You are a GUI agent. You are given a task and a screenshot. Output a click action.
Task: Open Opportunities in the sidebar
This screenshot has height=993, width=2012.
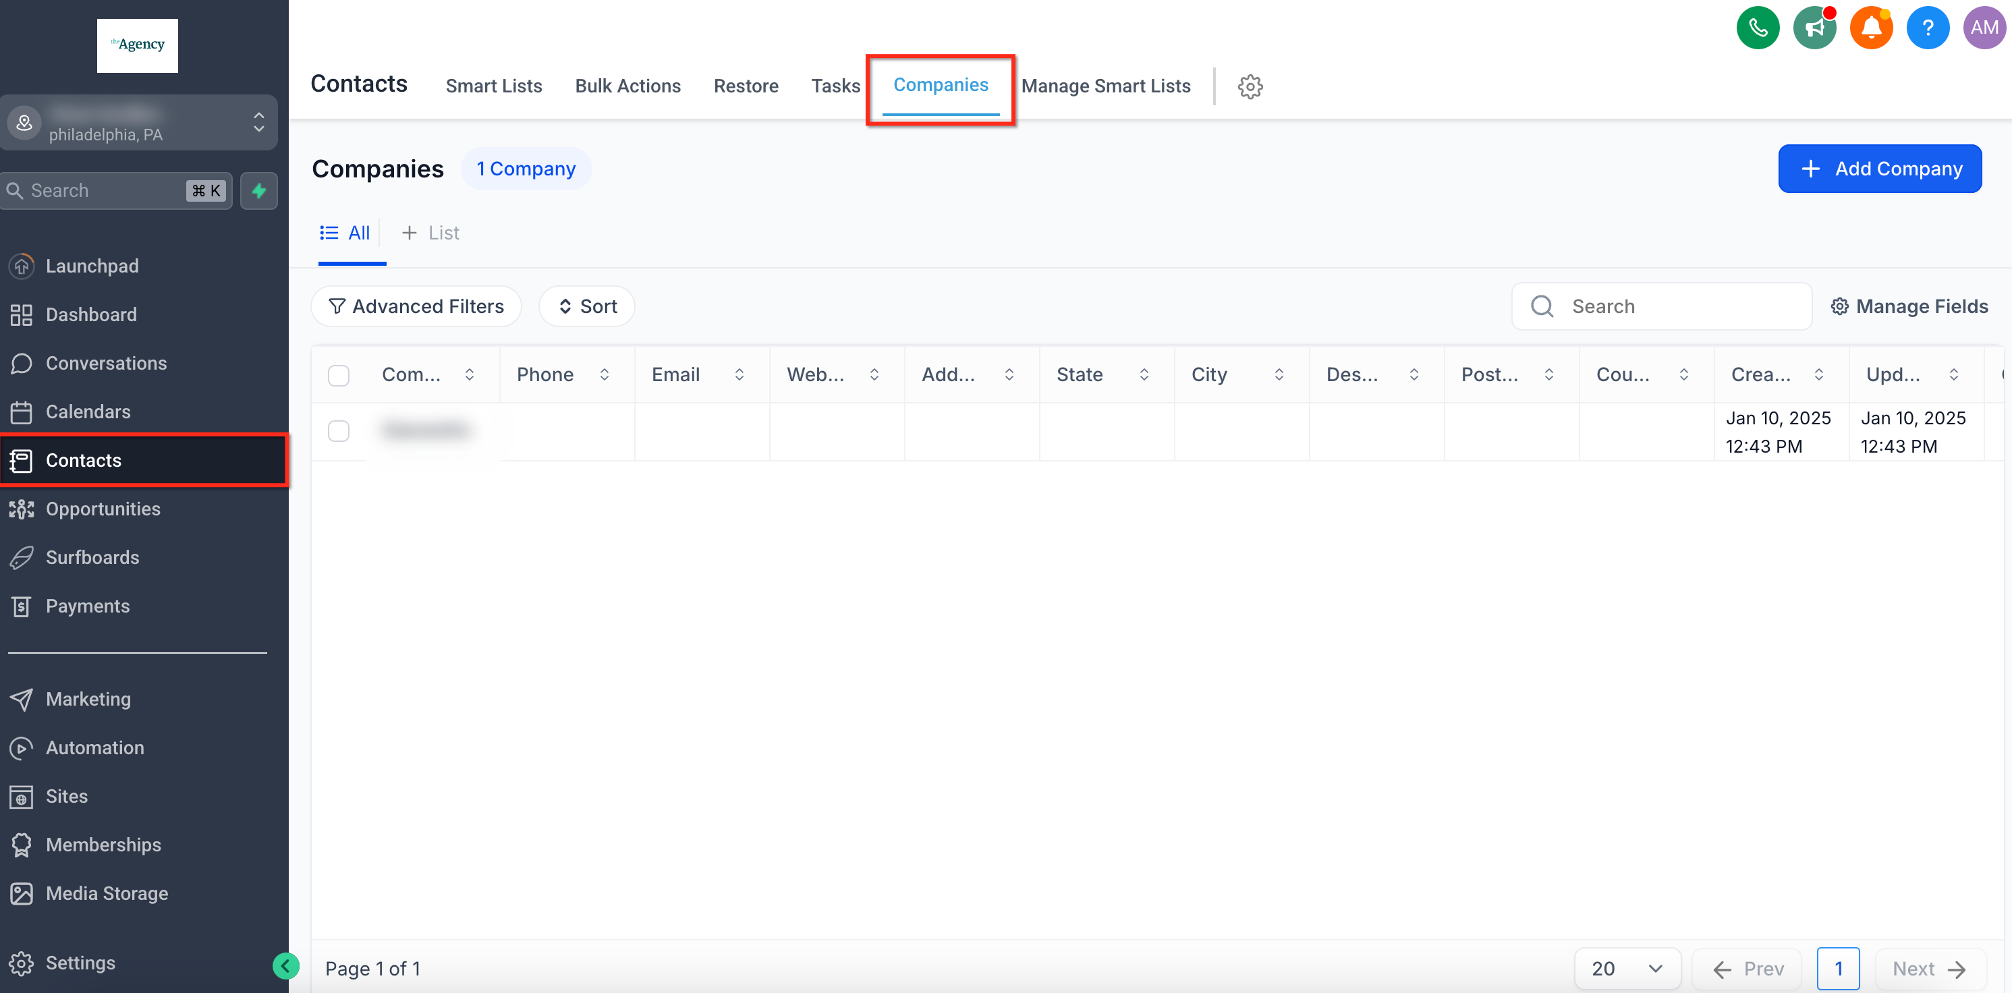pyautogui.click(x=103, y=509)
